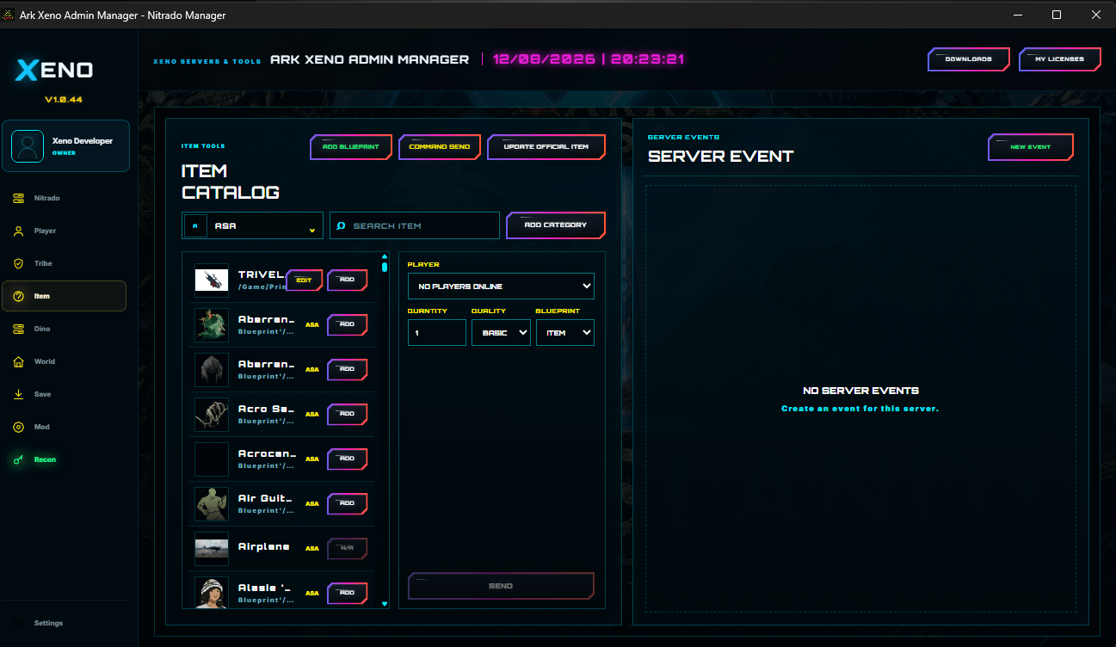Add the Air Guit… item

[x=348, y=504]
